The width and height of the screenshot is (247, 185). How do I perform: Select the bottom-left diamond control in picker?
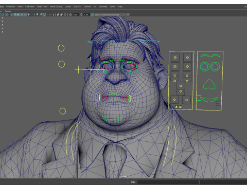(174, 100)
